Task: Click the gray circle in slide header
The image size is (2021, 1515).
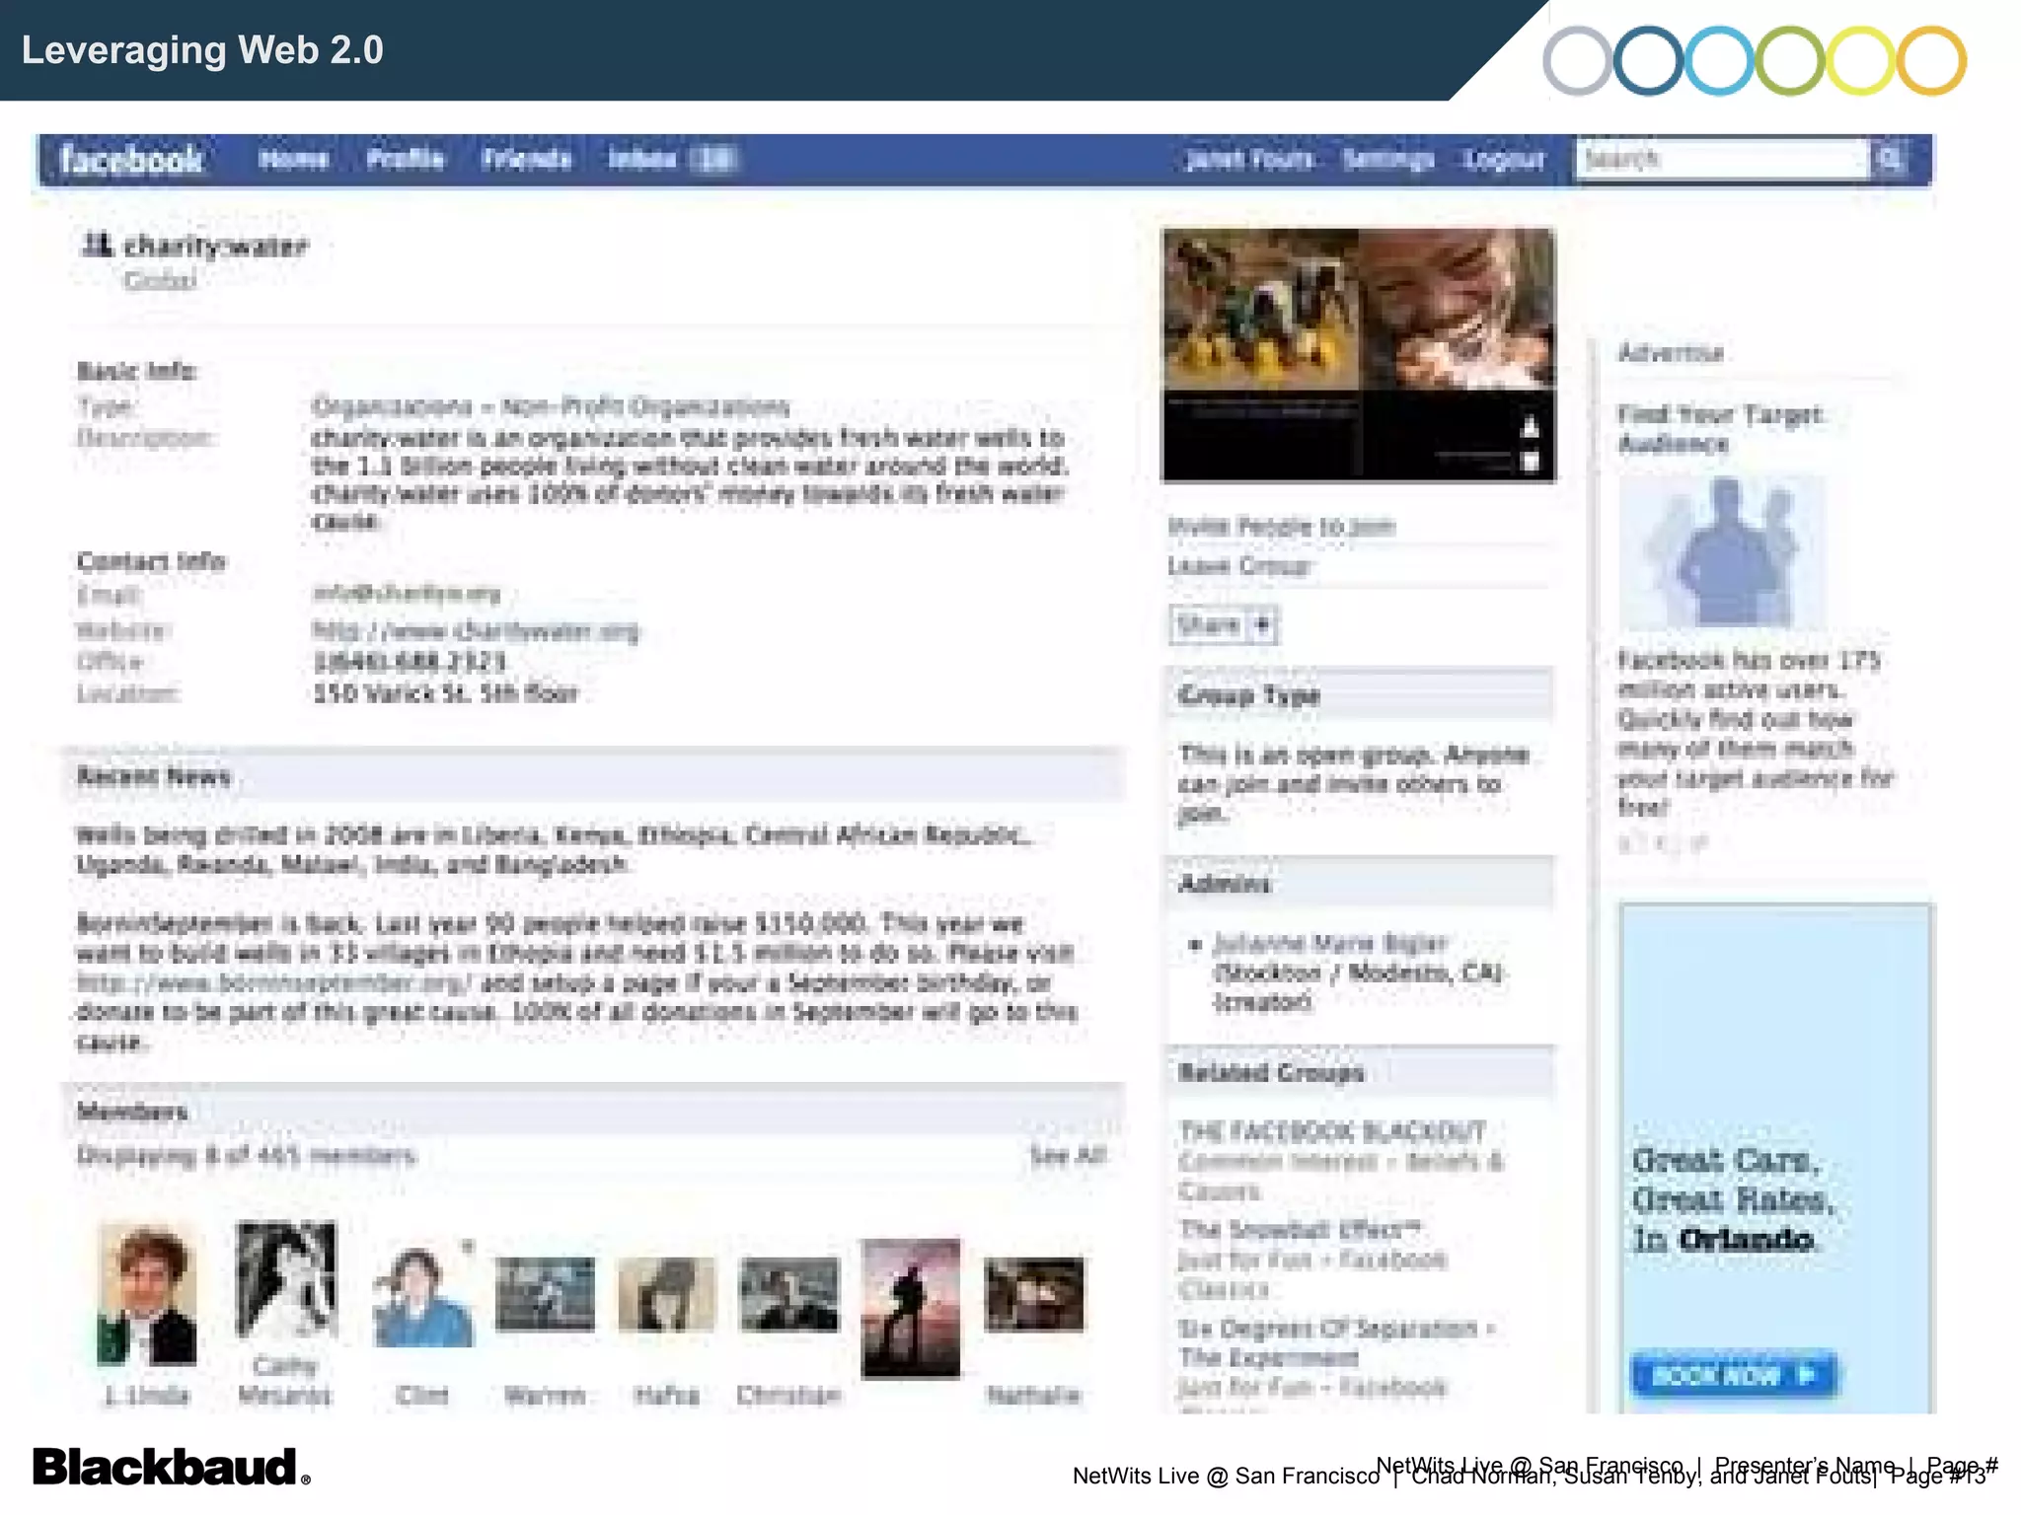Action: pyautogui.click(x=1577, y=61)
